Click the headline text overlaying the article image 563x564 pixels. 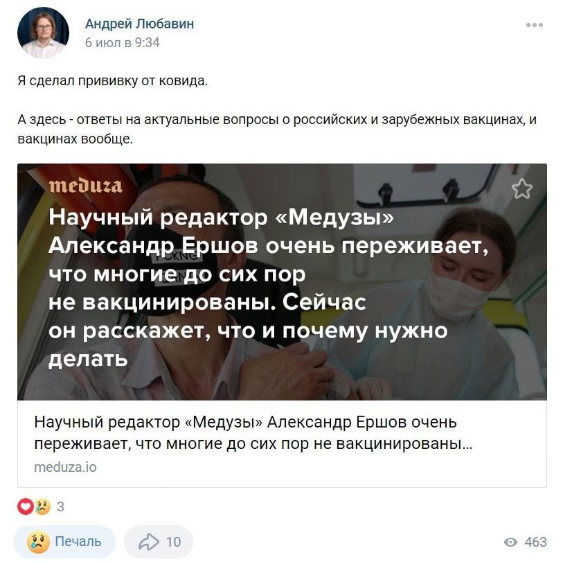point(268,288)
